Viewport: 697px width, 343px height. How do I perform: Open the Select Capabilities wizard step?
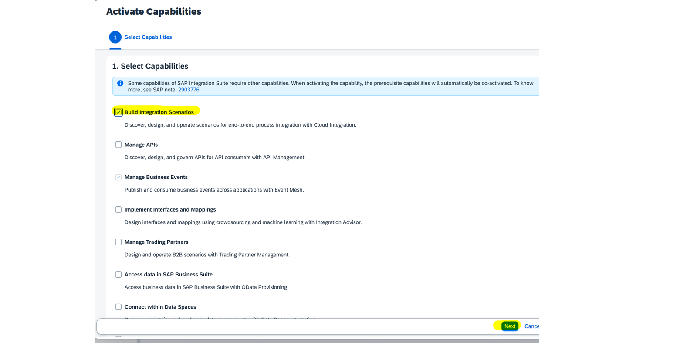148,37
